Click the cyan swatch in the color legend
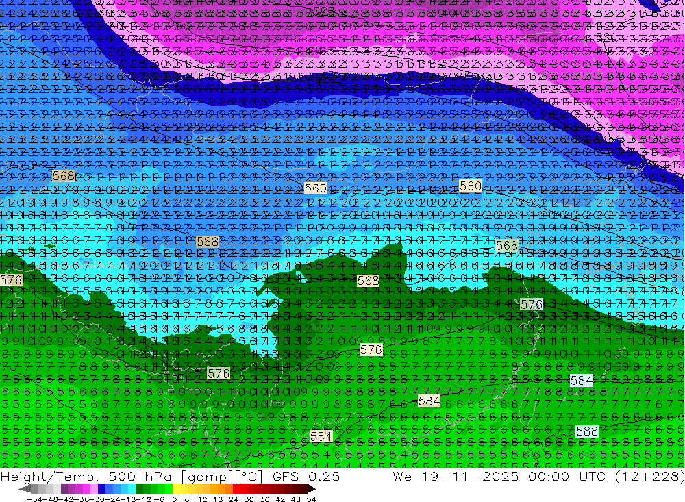 [x=132, y=488]
